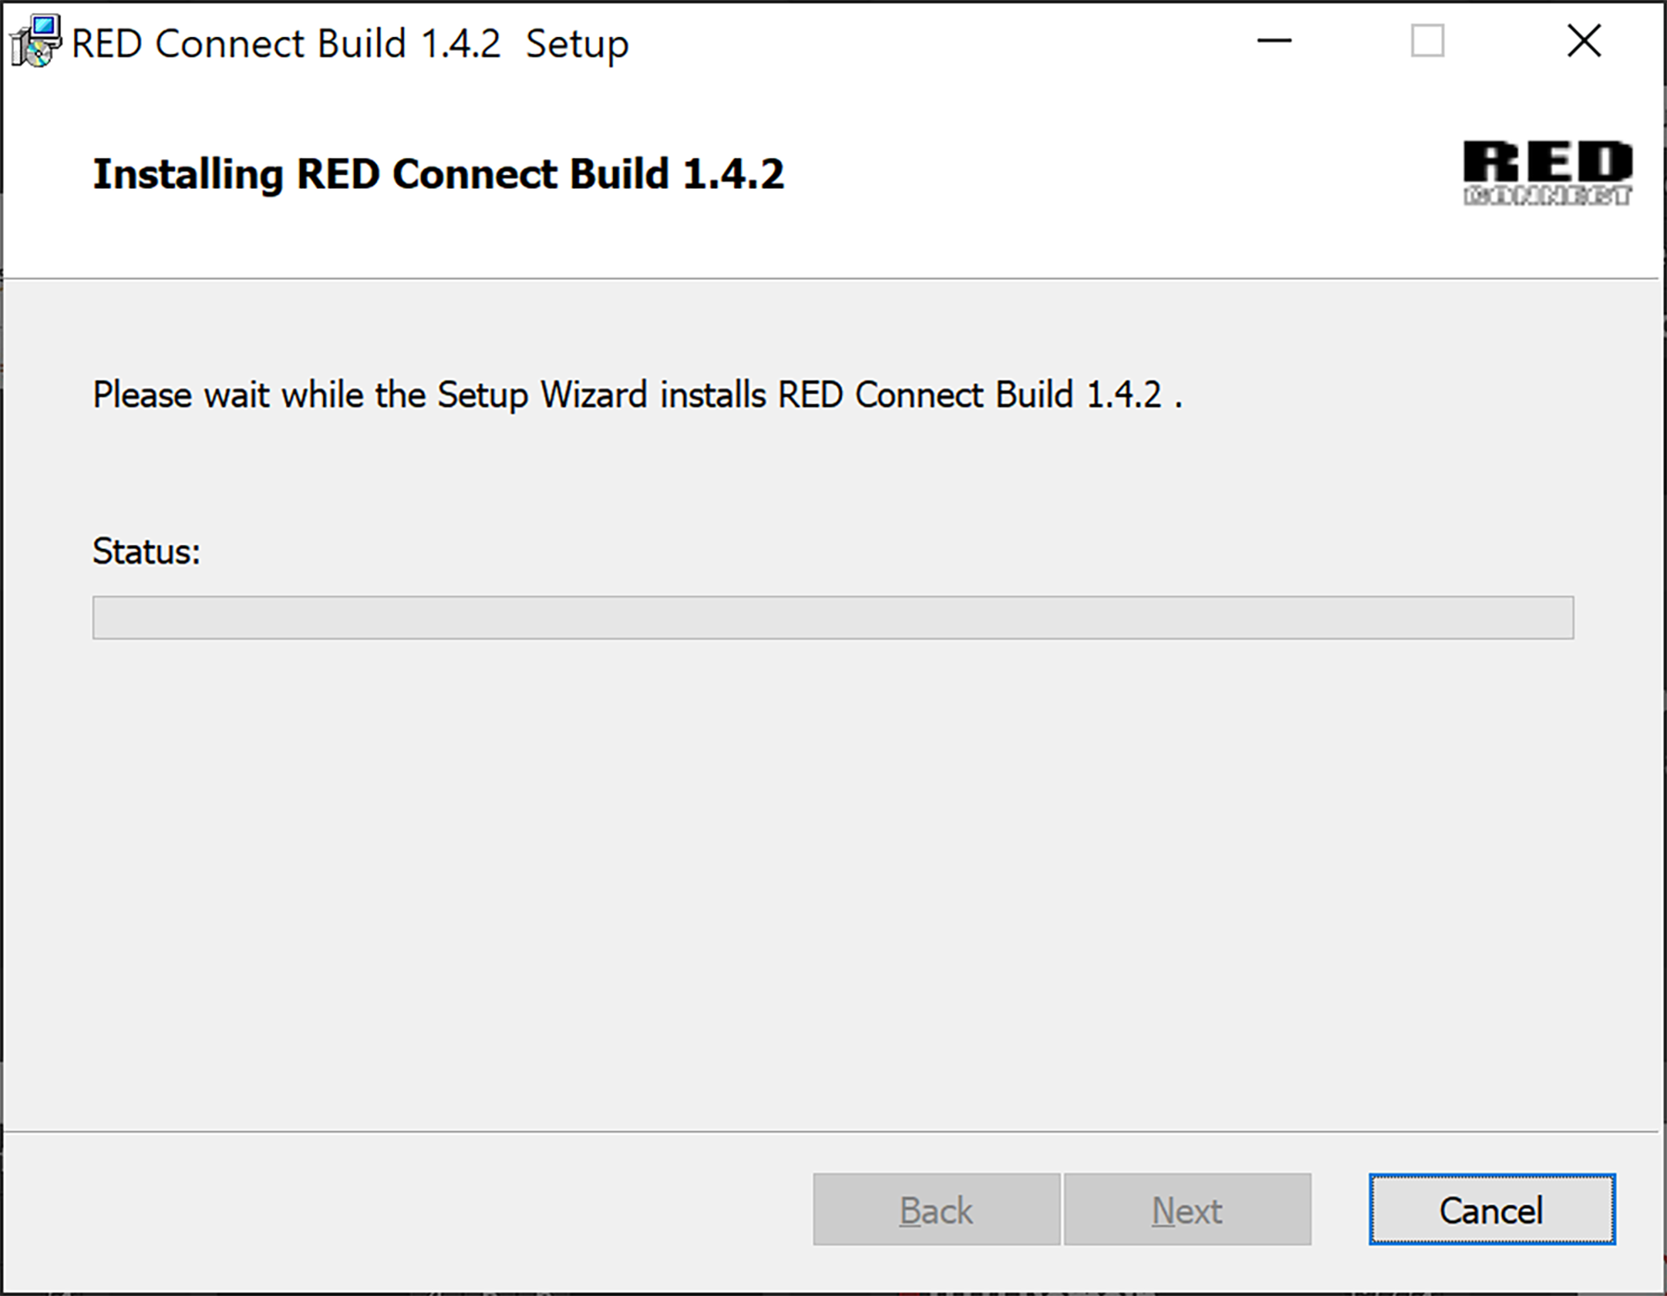Click the disabled Back button
This screenshot has width=1667, height=1296.
pyautogui.click(x=936, y=1210)
